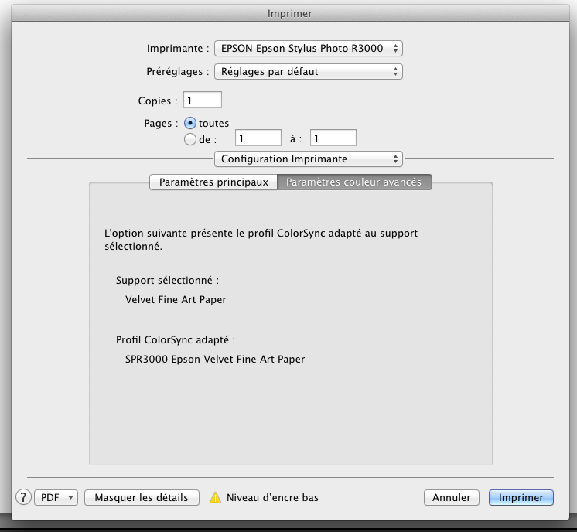Expand the Préréglages presets dropdown

tap(308, 72)
